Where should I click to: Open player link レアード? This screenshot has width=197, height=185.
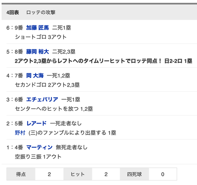[37, 123]
